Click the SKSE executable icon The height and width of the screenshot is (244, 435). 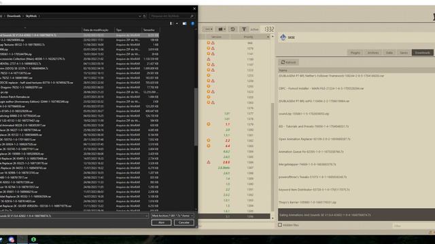283,37
